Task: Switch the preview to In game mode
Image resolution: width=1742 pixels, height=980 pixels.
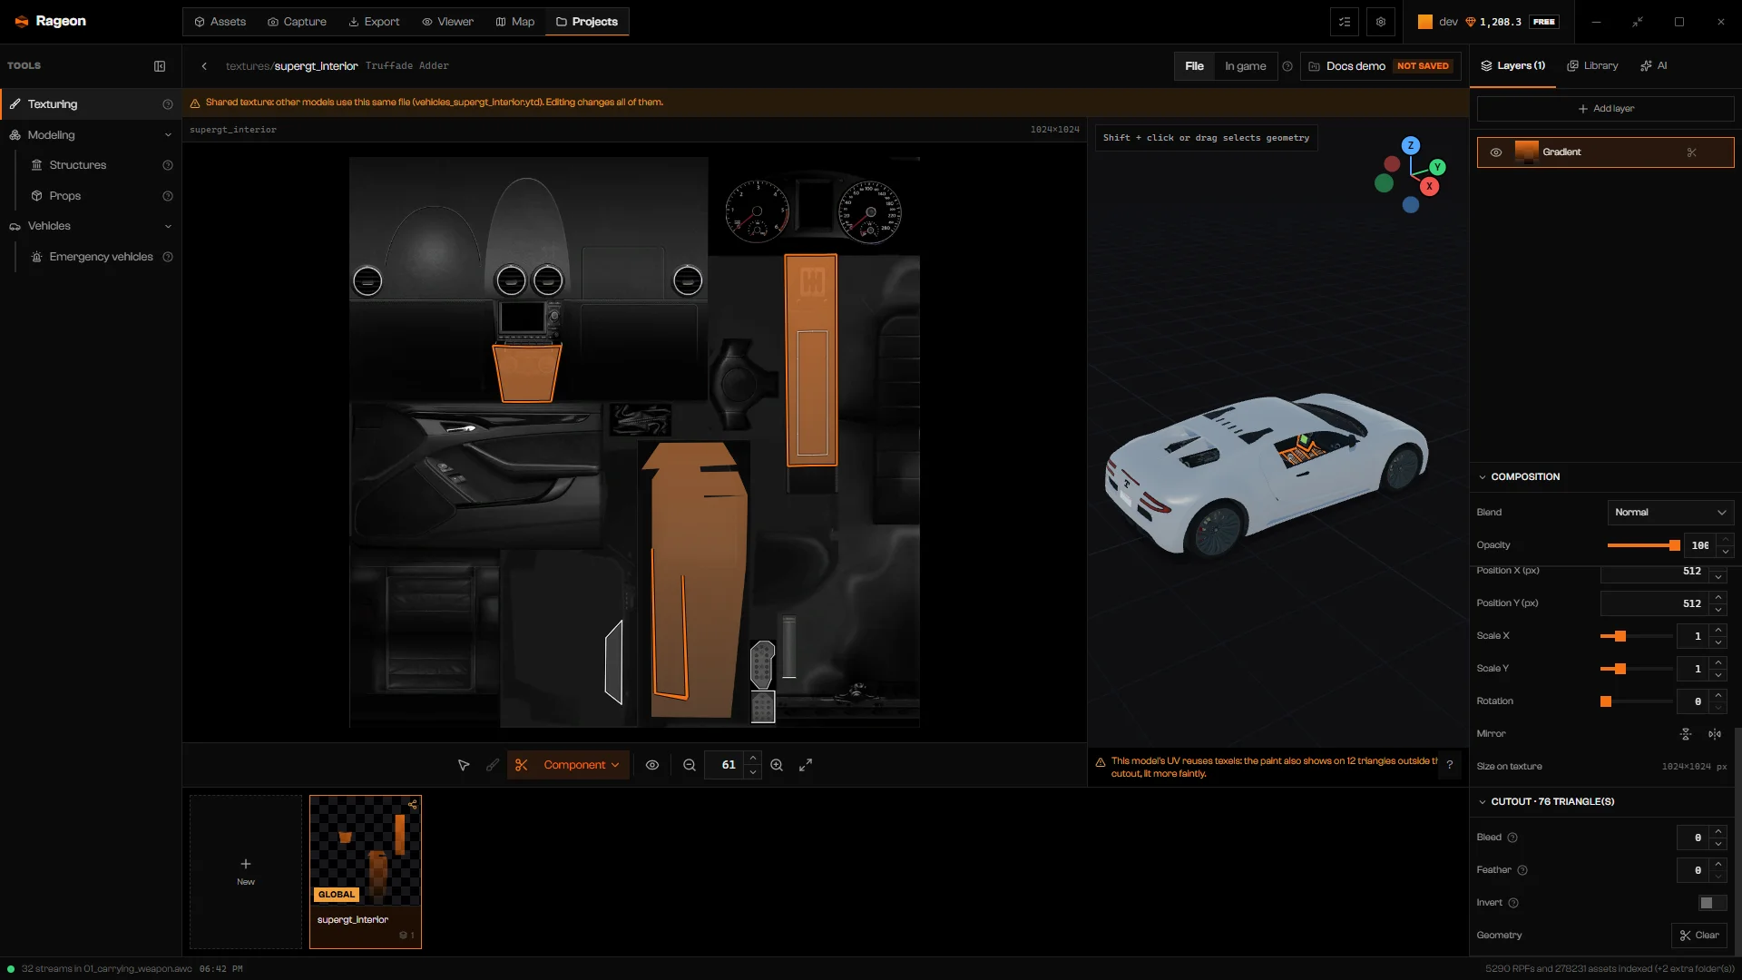Action: coord(1245,66)
